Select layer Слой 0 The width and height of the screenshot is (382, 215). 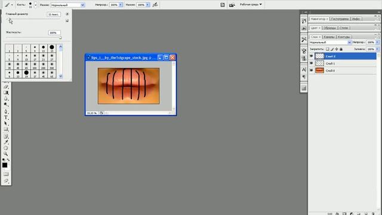pyautogui.click(x=345, y=70)
